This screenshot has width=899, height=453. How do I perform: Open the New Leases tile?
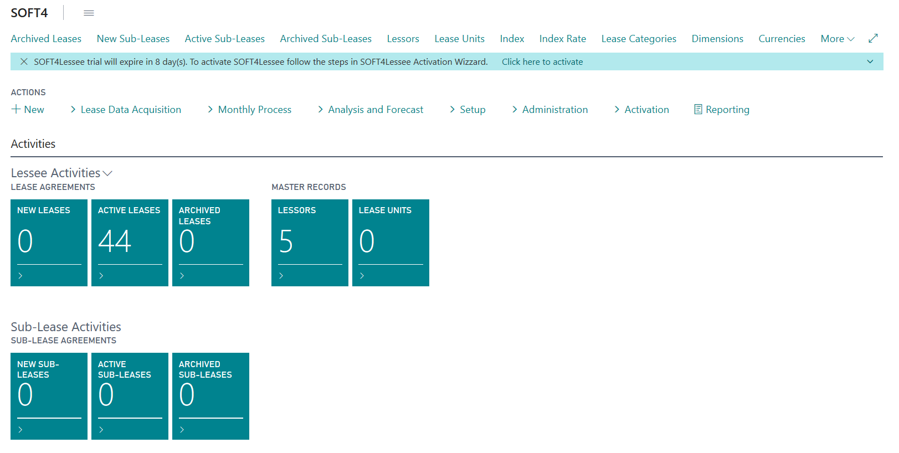tap(49, 243)
